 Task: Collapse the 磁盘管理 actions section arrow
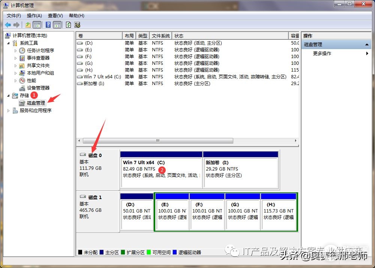click(x=367, y=45)
